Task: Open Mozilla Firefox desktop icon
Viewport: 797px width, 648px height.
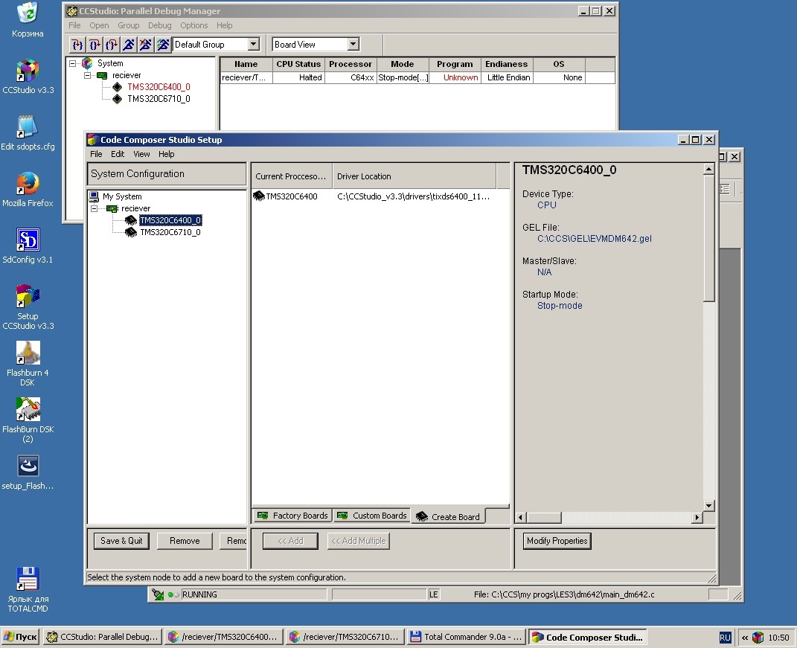Action: point(28,190)
